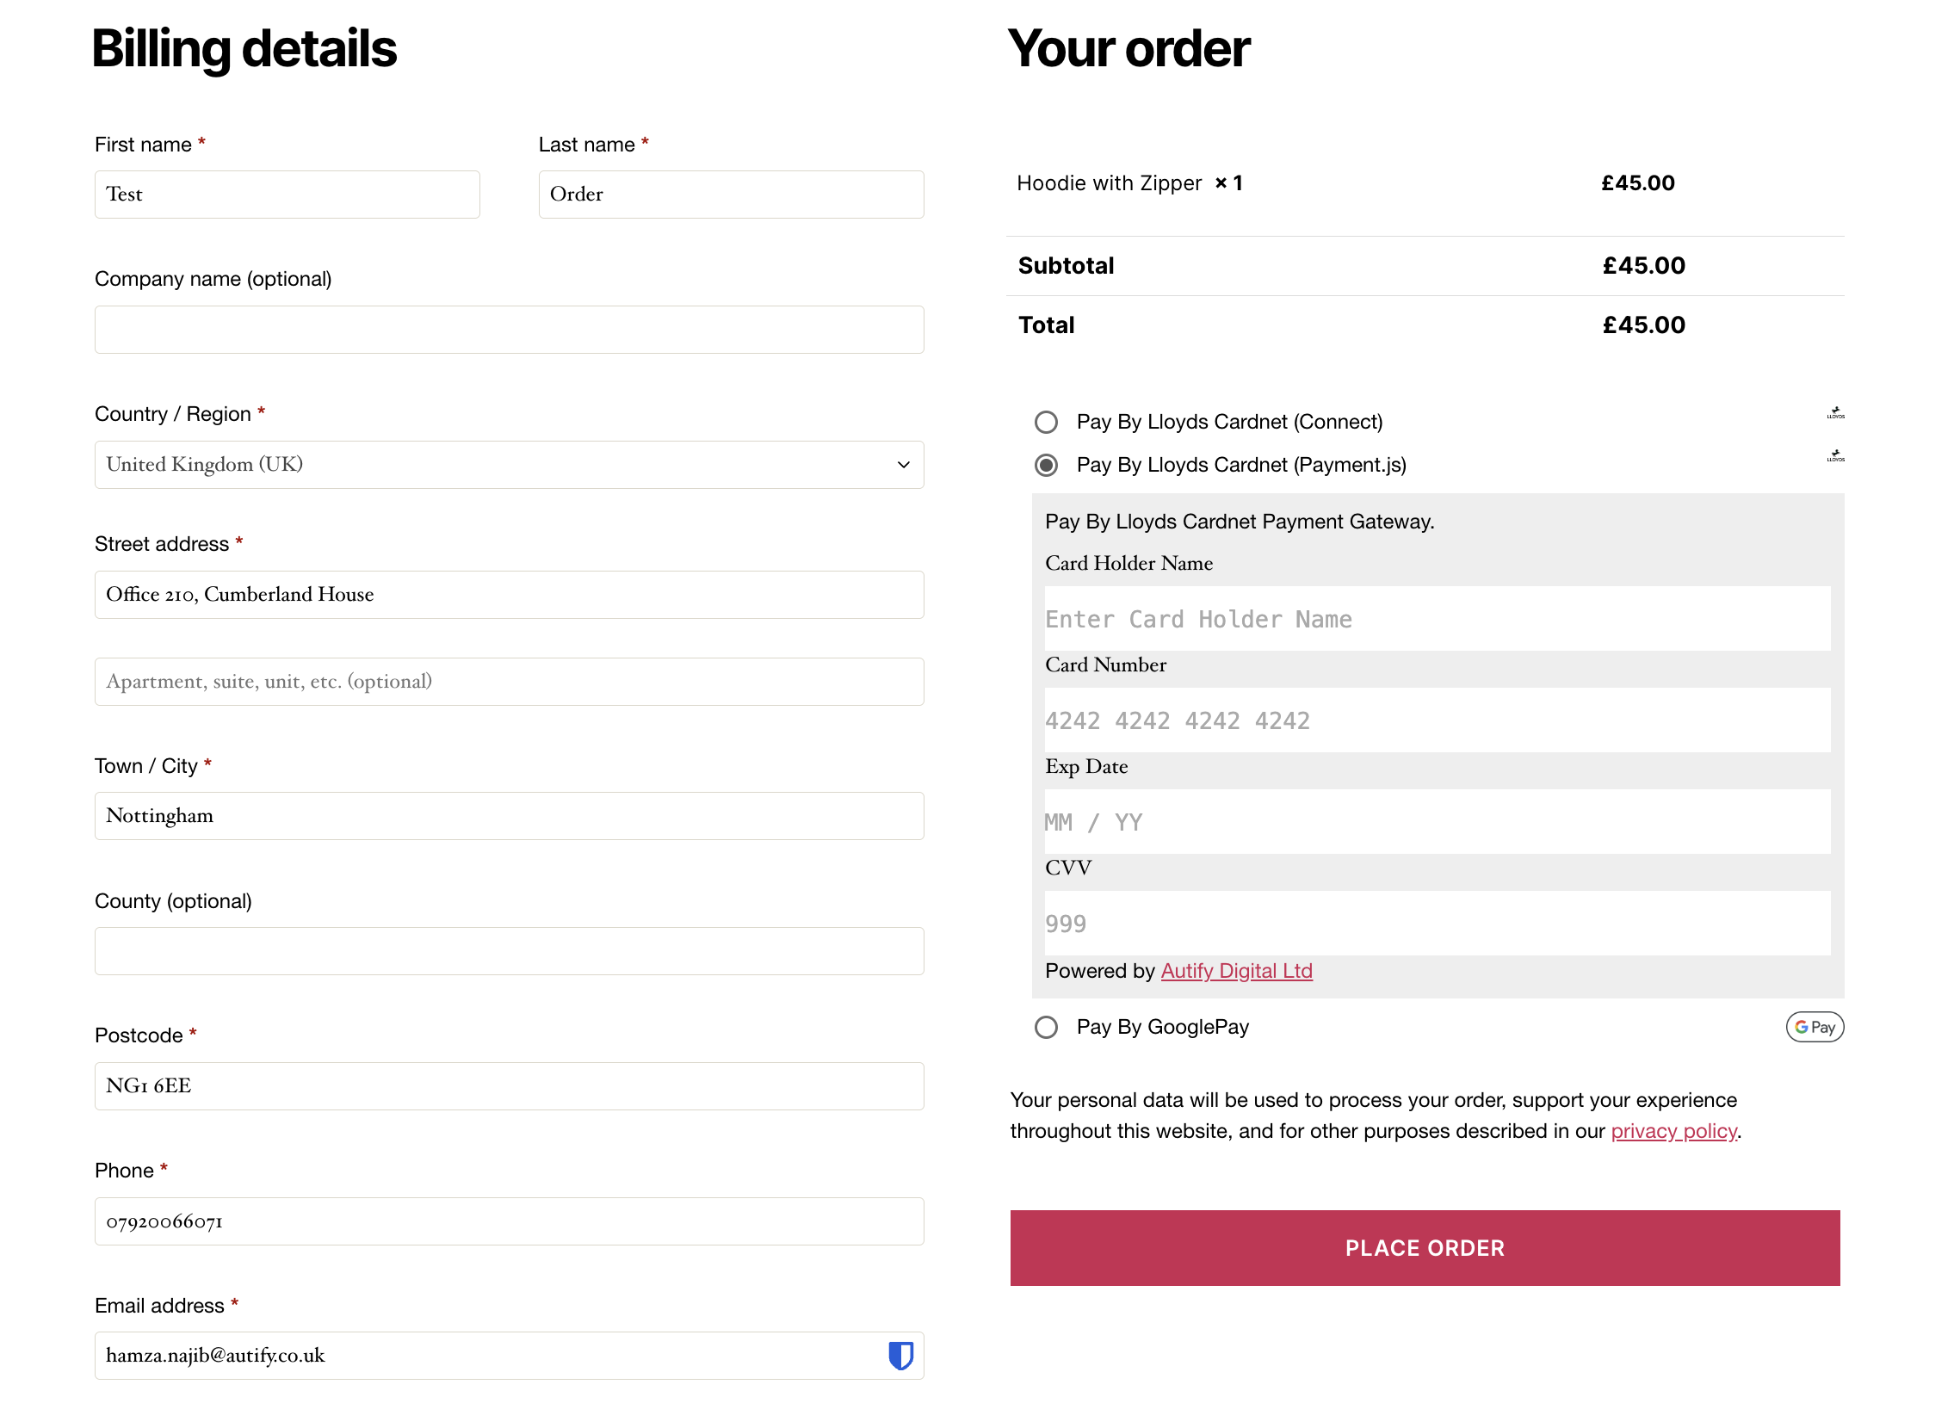Open the privacy policy link
Screen dimensions: 1954x1403
1673,1131
